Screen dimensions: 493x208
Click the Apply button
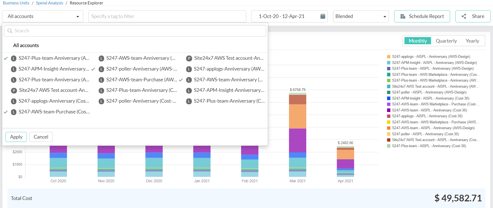[16, 137]
